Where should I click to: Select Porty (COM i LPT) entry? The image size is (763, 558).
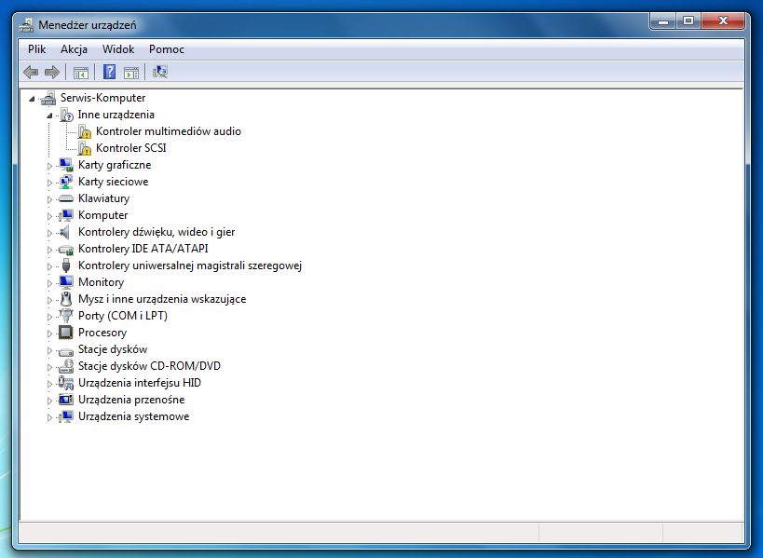(123, 316)
